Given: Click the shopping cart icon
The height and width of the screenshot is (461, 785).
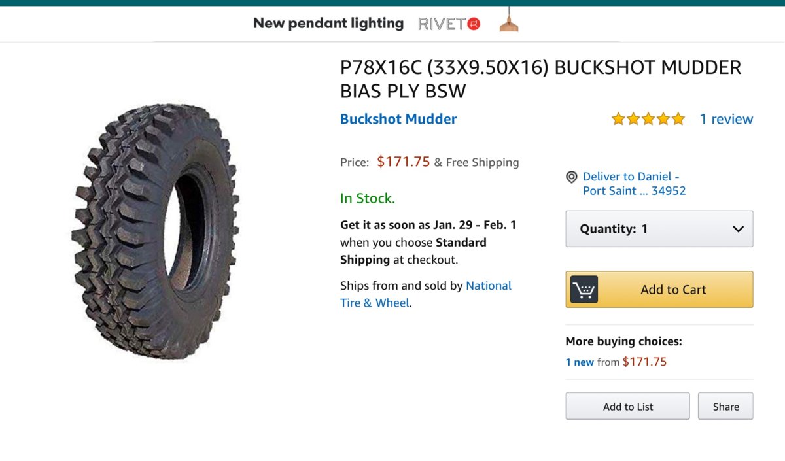Looking at the screenshot, I should coord(584,290).
